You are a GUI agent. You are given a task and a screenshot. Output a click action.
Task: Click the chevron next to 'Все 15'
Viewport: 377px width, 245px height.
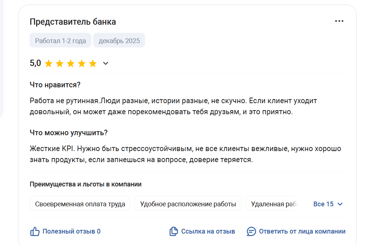tap(340, 204)
